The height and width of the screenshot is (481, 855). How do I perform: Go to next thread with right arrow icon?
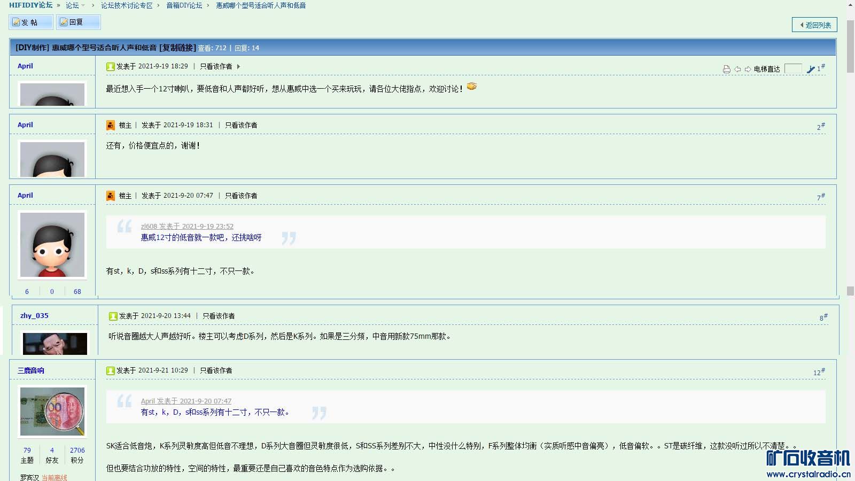(748, 69)
